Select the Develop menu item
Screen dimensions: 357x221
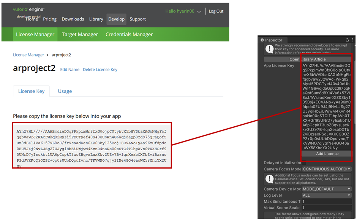(x=116, y=19)
